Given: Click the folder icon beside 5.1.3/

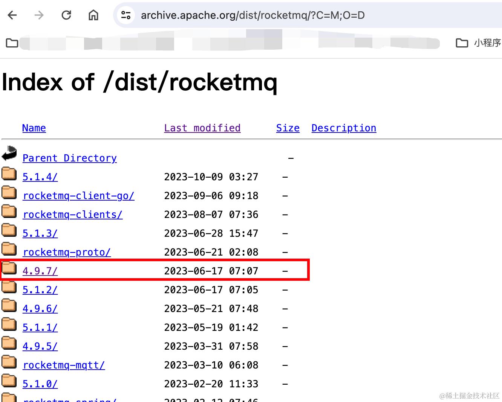Looking at the screenshot, I should pyautogui.click(x=9, y=230).
